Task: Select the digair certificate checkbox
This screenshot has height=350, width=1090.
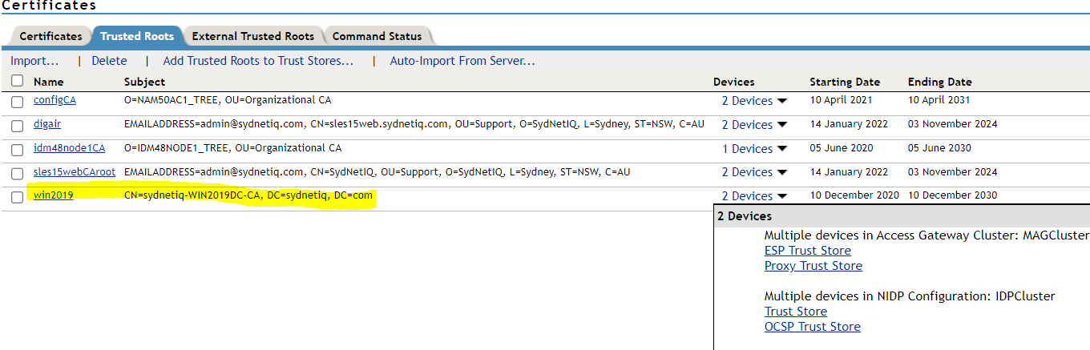Action: click(18, 126)
